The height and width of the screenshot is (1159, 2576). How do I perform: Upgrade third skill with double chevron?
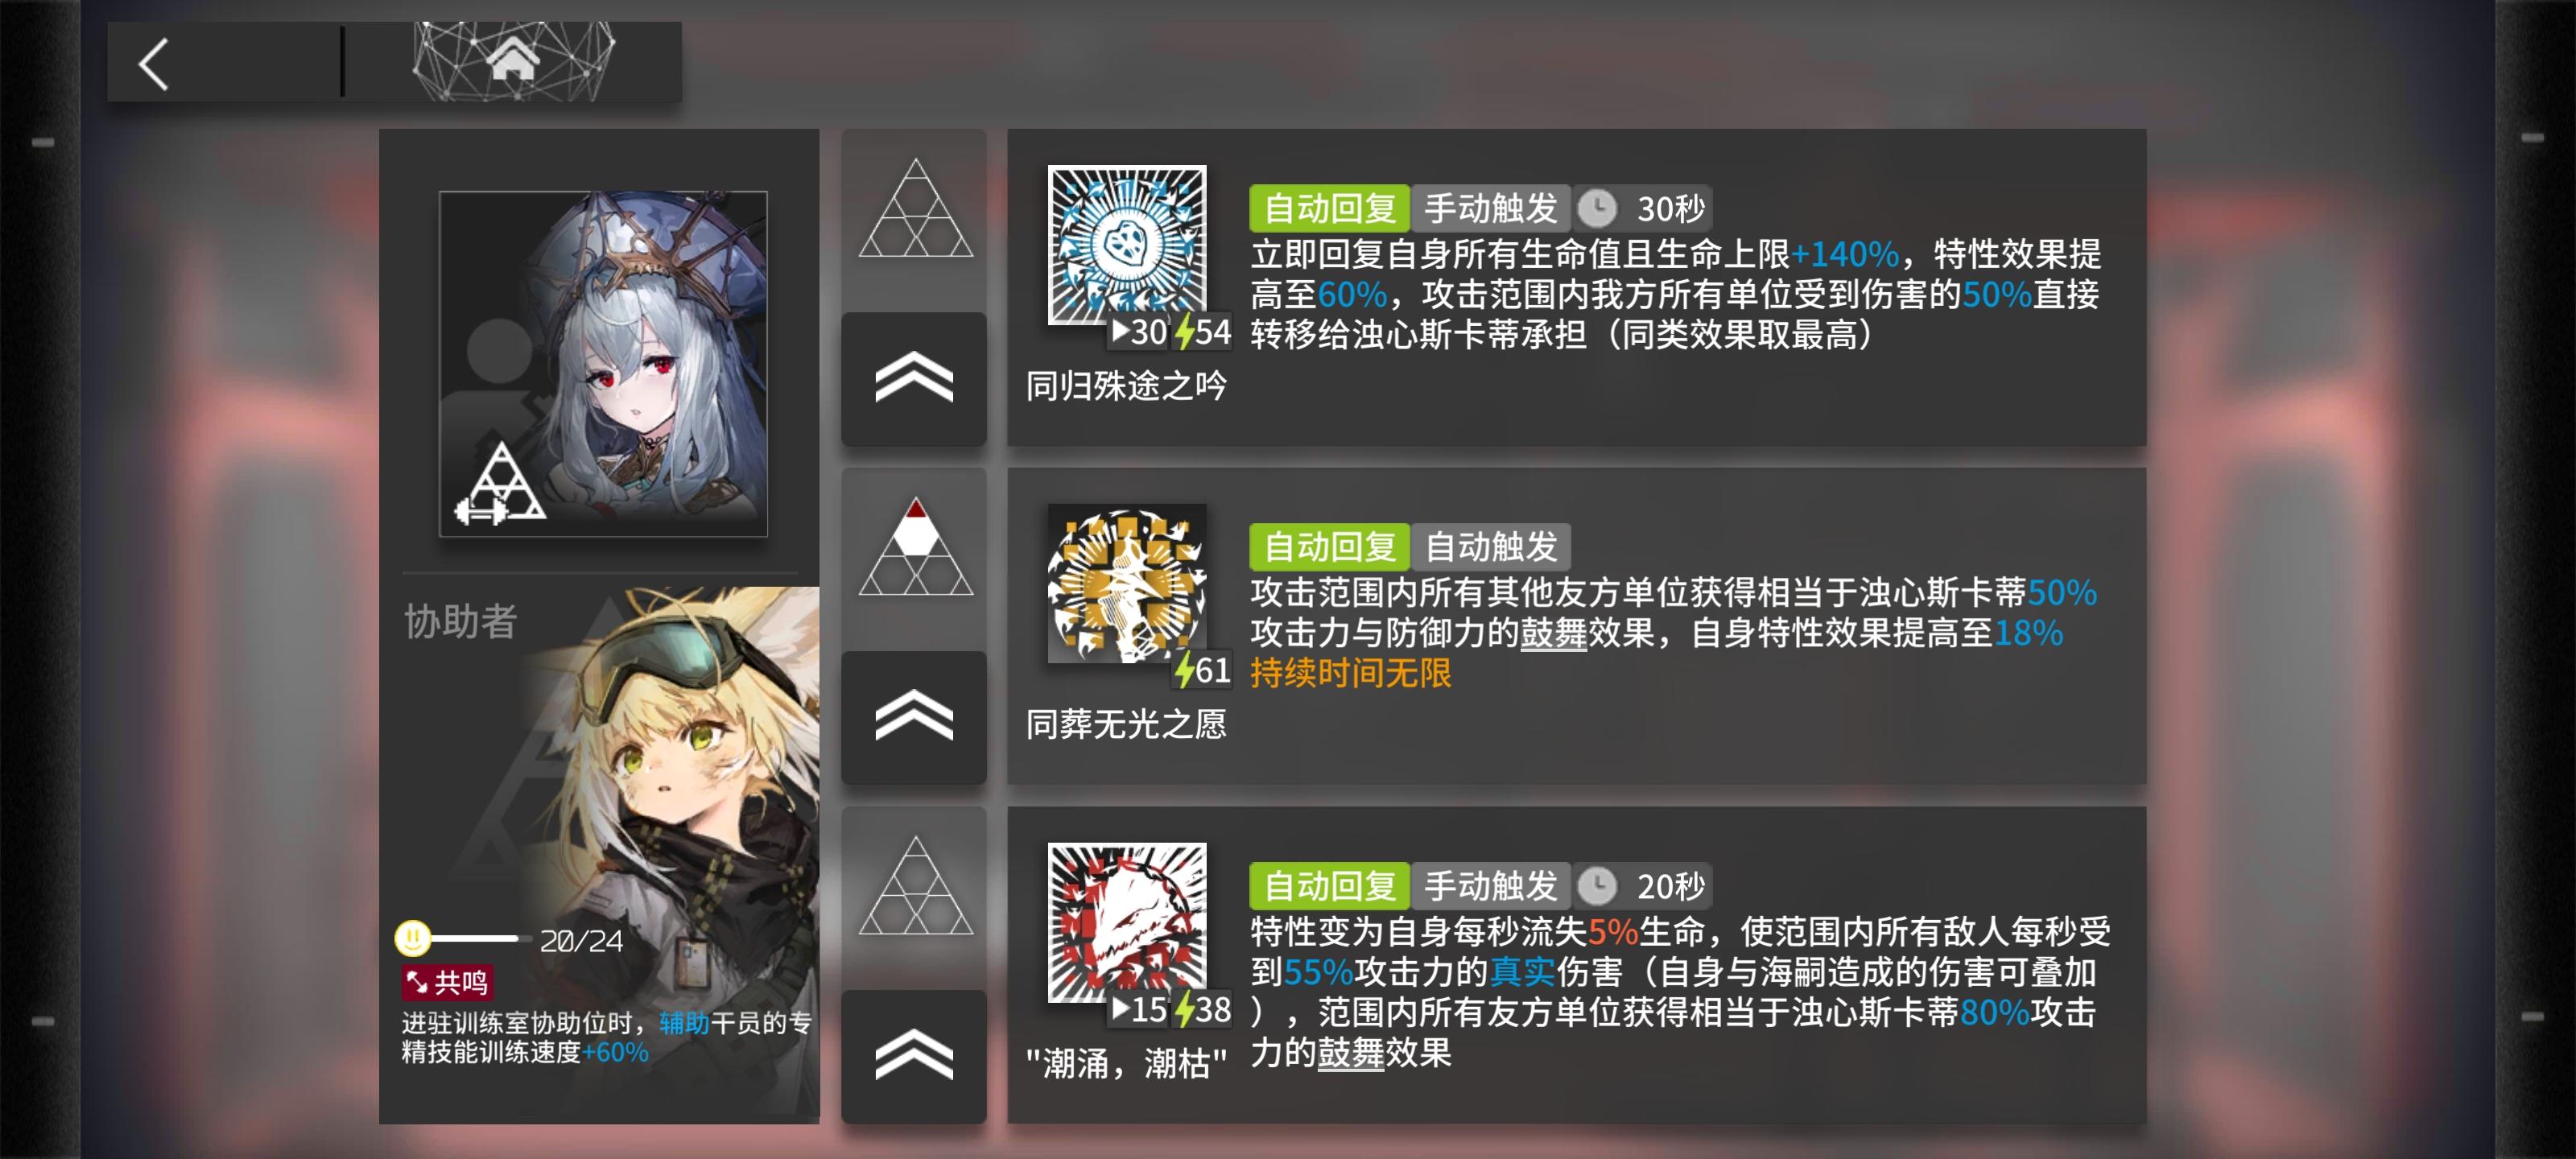[x=914, y=1056]
